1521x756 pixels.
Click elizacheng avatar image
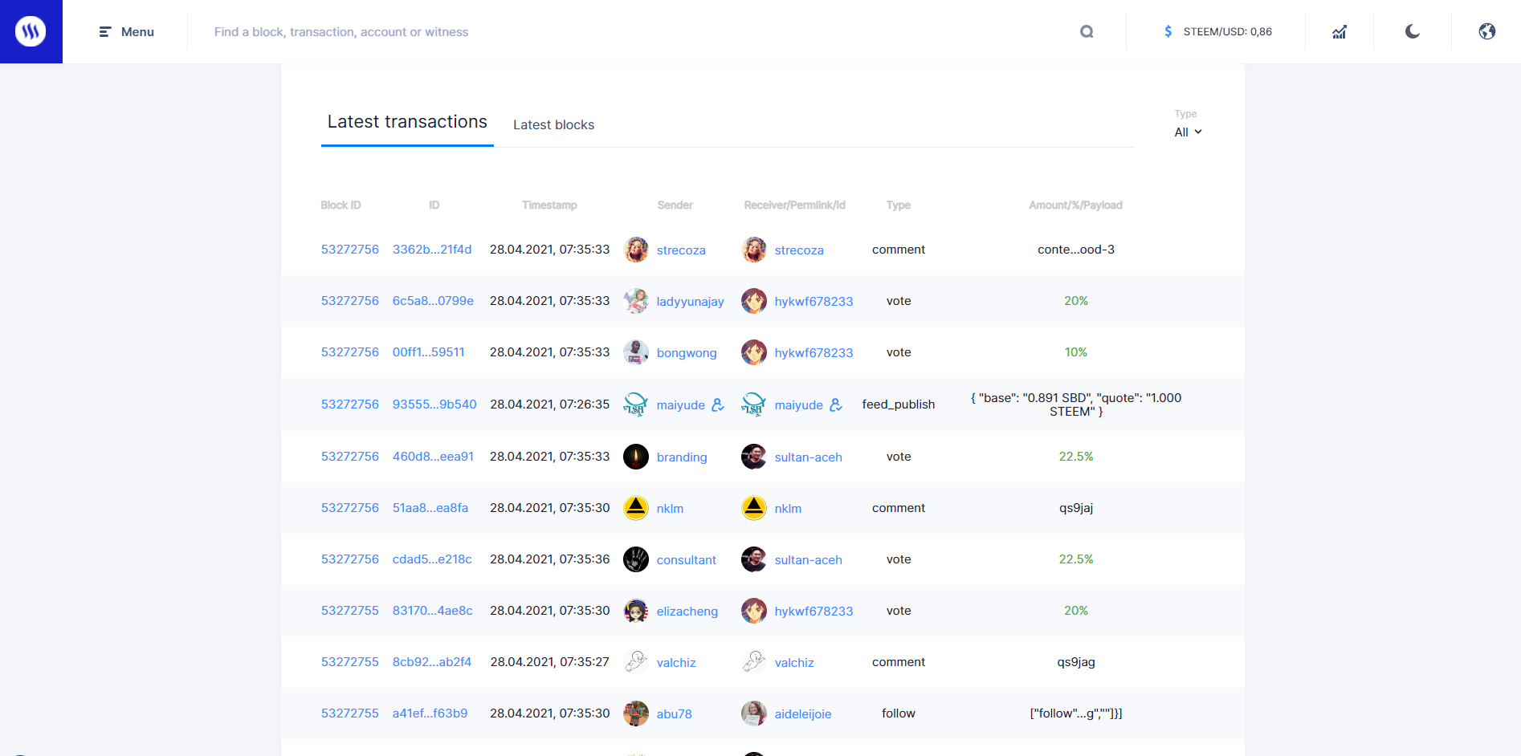pyautogui.click(x=636, y=611)
